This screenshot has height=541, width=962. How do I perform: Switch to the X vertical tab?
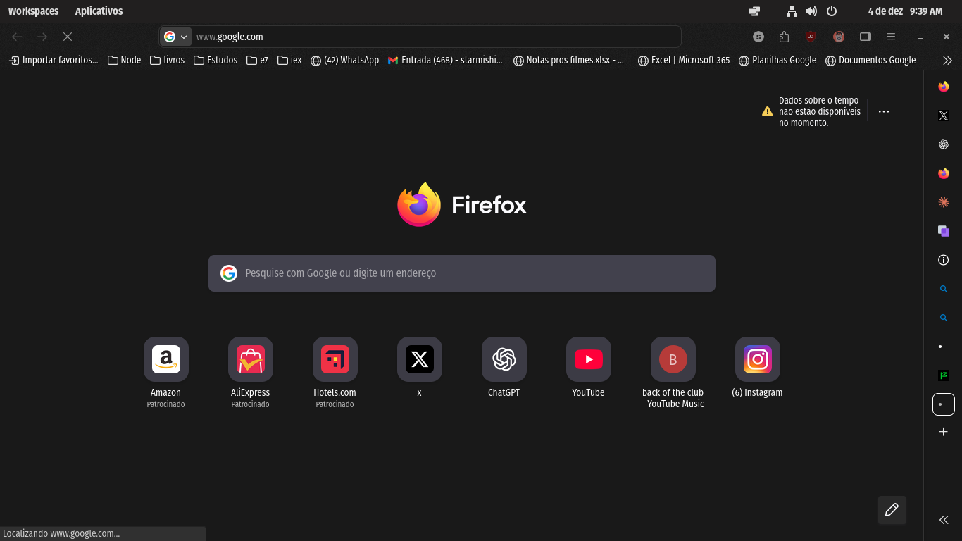click(944, 116)
